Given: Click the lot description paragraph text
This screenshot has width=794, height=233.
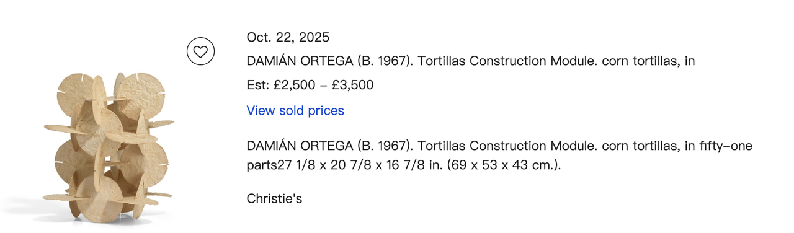Looking at the screenshot, I should [x=499, y=156].
